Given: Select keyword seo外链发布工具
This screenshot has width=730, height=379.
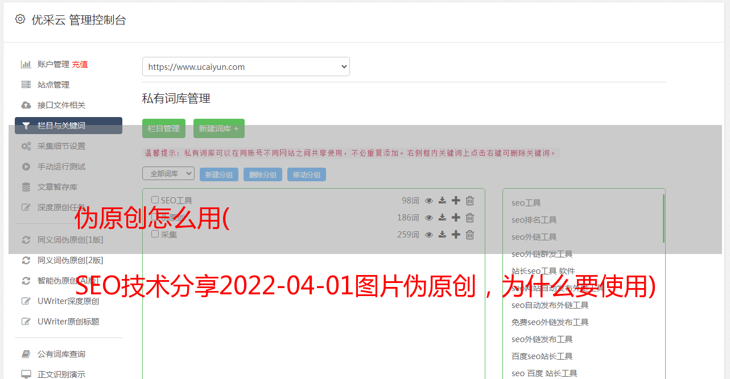Looking at the screenshot, I should pyautogui.click(x=542, y=339).
